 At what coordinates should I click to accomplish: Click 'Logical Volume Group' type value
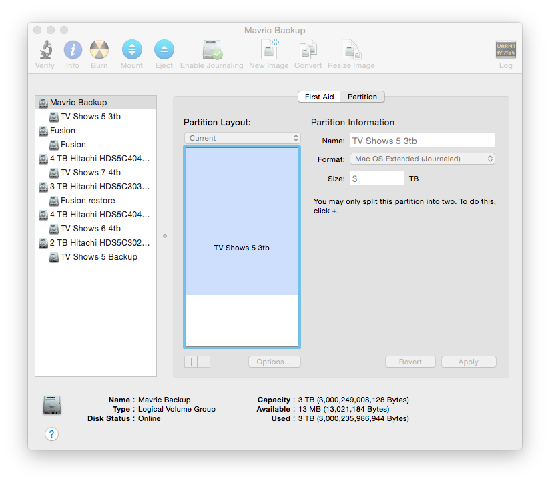tap(177, 409)
